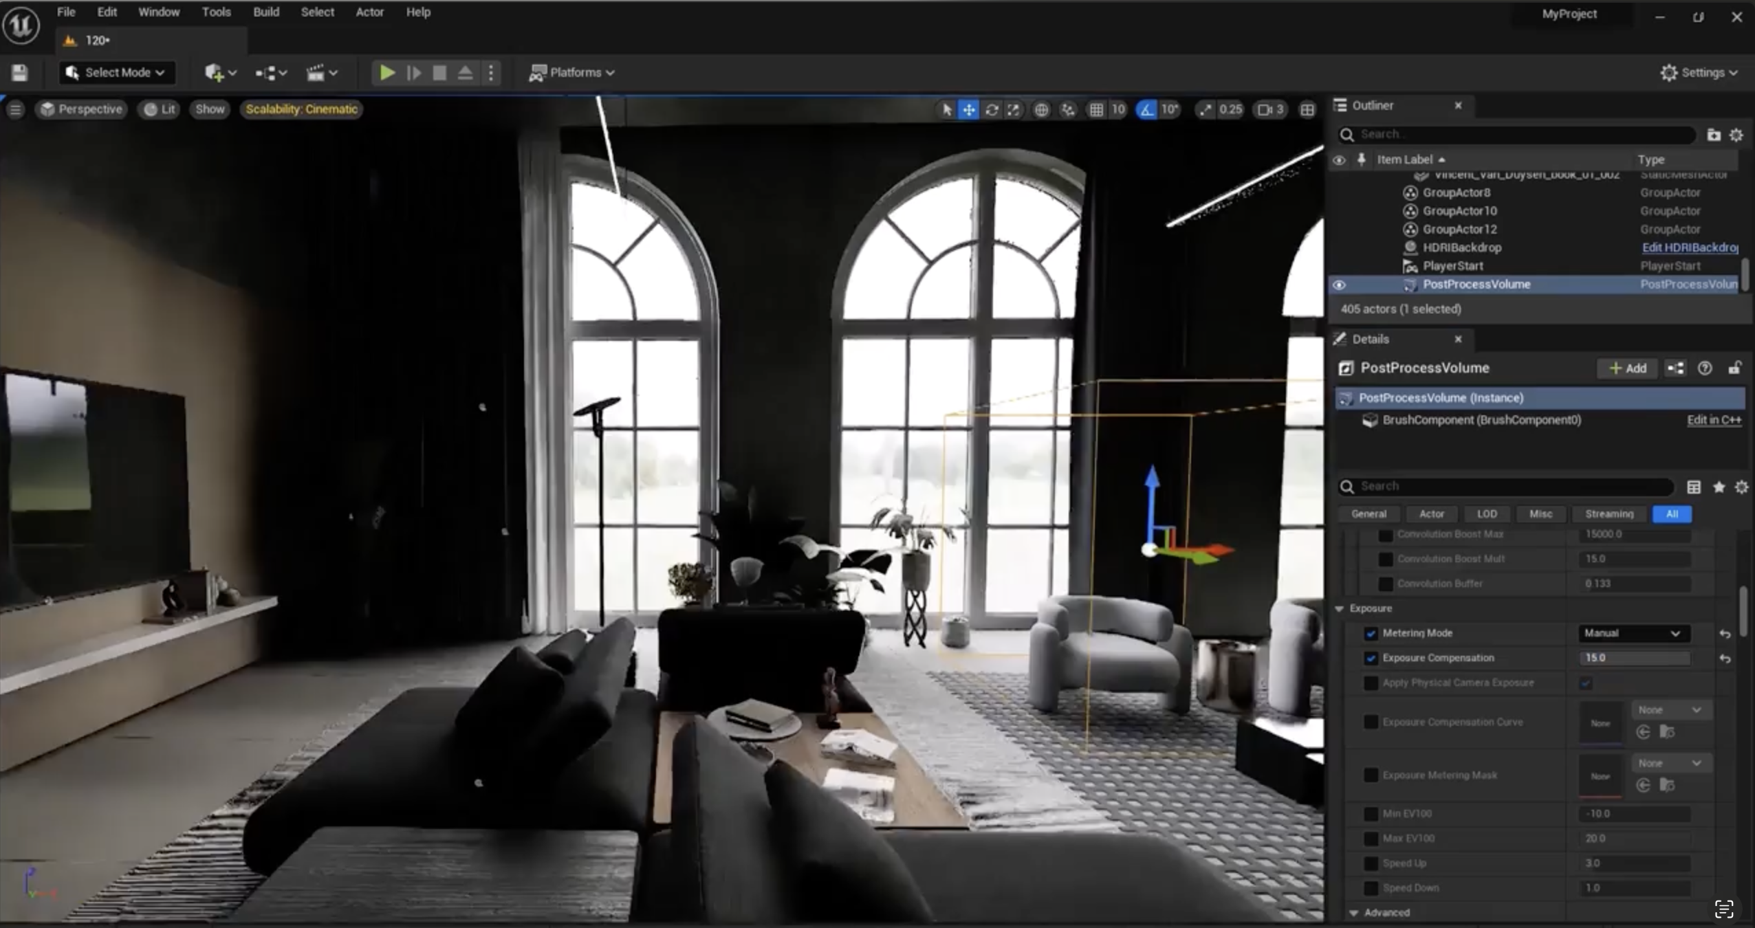This screenshot has height=928, width=1755.
Task: Open the viewport layout icon
Action: 1307,110
